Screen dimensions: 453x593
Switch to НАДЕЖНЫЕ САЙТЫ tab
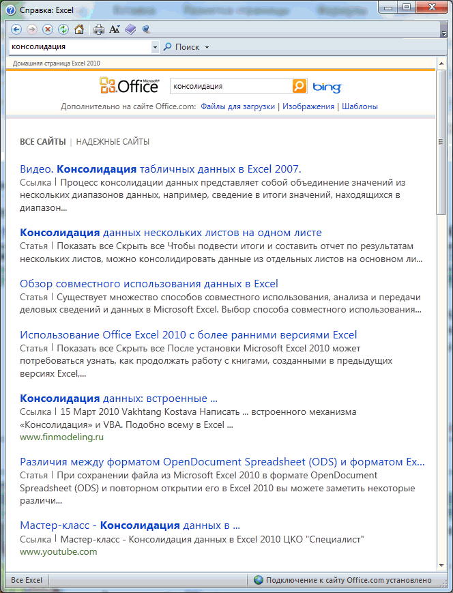[113, 142]
